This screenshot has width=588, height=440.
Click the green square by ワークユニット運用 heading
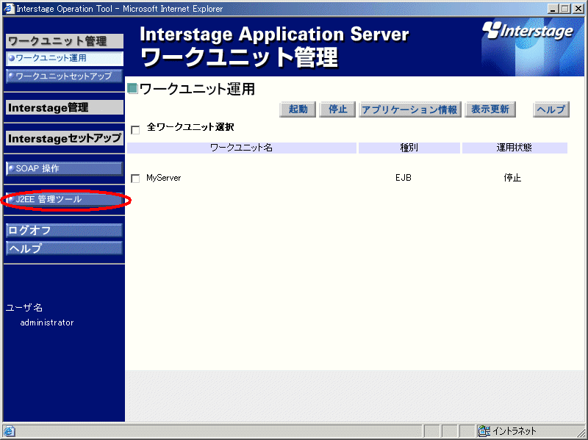[x=133, y=89]
